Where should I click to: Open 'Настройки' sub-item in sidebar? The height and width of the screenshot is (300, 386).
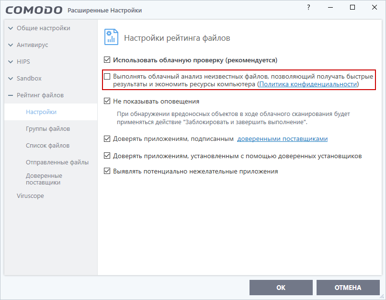click(51, 112)
